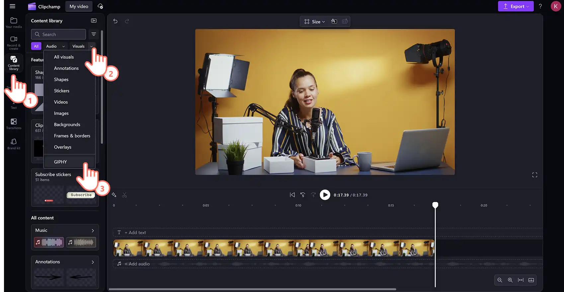Rename the My video title

[79, 6]
